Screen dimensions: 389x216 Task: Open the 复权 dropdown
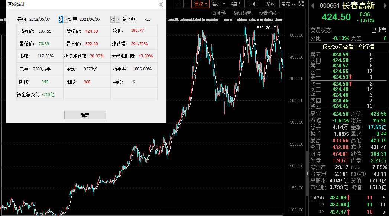(201, 4)
